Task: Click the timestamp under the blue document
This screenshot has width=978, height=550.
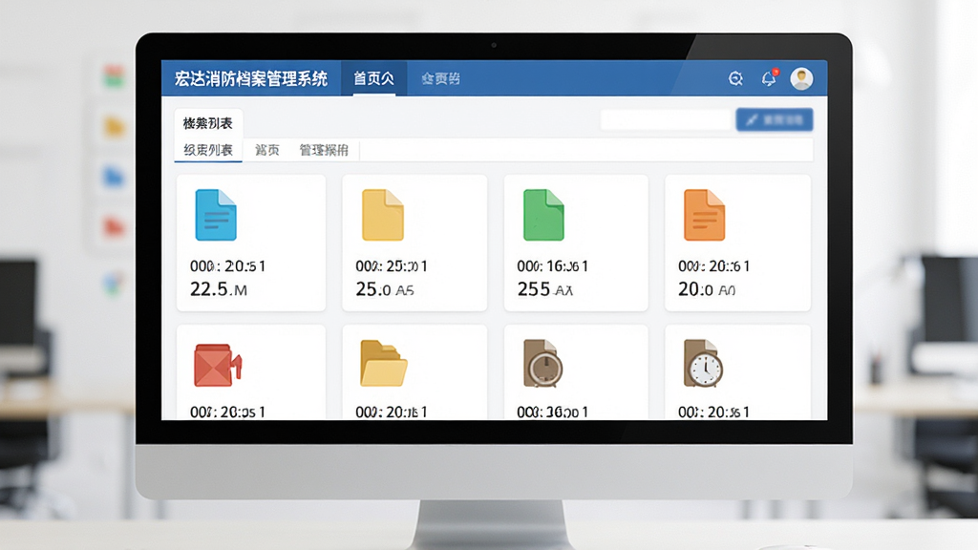Action: [227, 266]
